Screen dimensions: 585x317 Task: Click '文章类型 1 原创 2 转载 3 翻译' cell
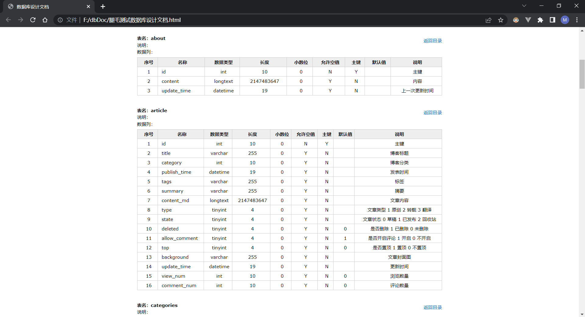click(398, 210)
